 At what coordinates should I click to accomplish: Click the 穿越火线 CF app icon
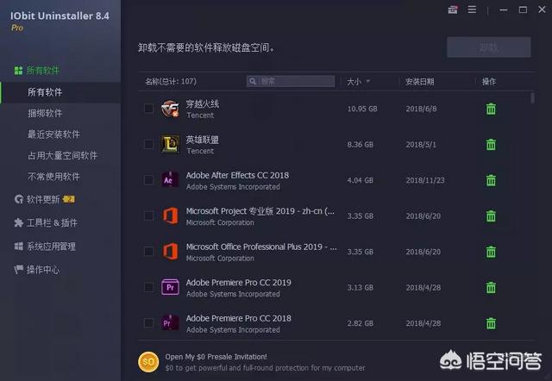pyautogui.click(x=170, y=109)
